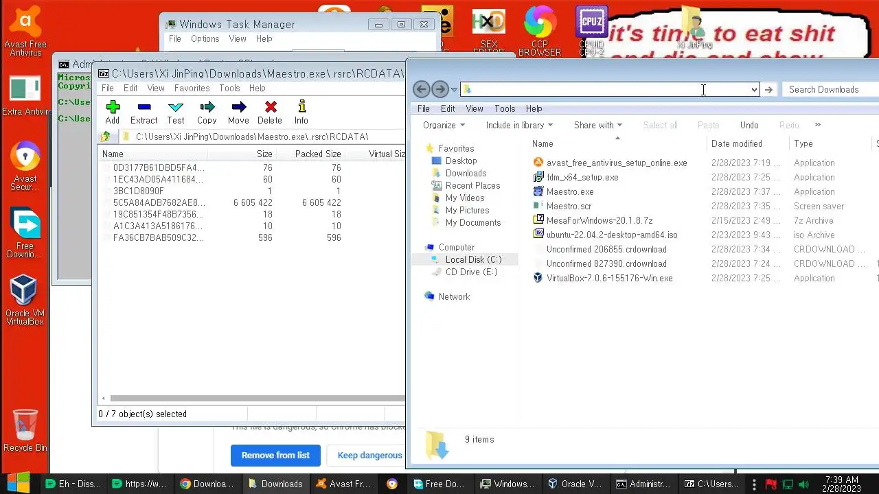The height and width of the screenshot is (494, 879).
Task: Click the Undo button in Explorer toolbar
Action: point(749,125)
